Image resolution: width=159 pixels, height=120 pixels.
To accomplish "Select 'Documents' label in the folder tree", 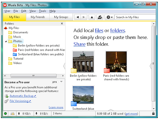I will tap(21, 32).
